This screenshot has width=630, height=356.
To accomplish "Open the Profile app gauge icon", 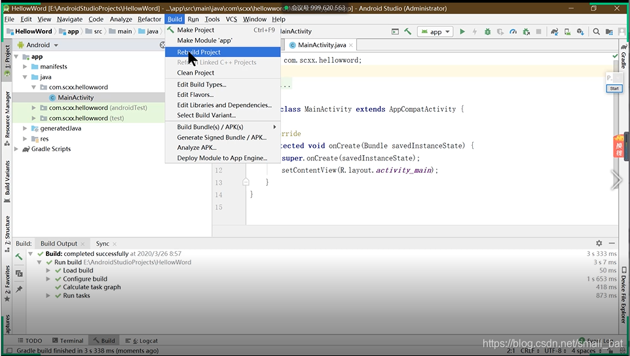I will point(513,31).
